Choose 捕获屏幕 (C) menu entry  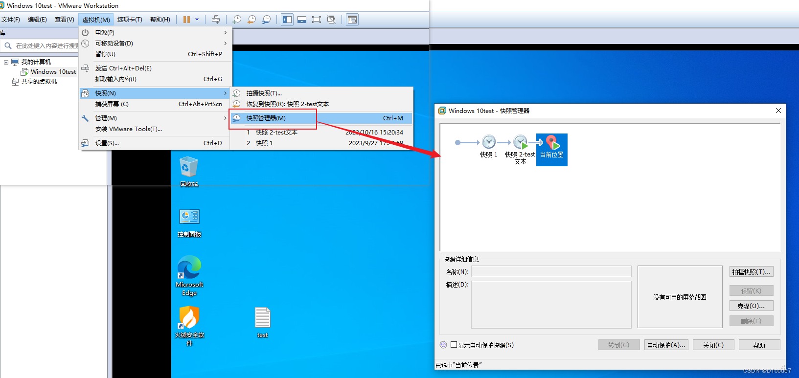(x=155, y=104)
